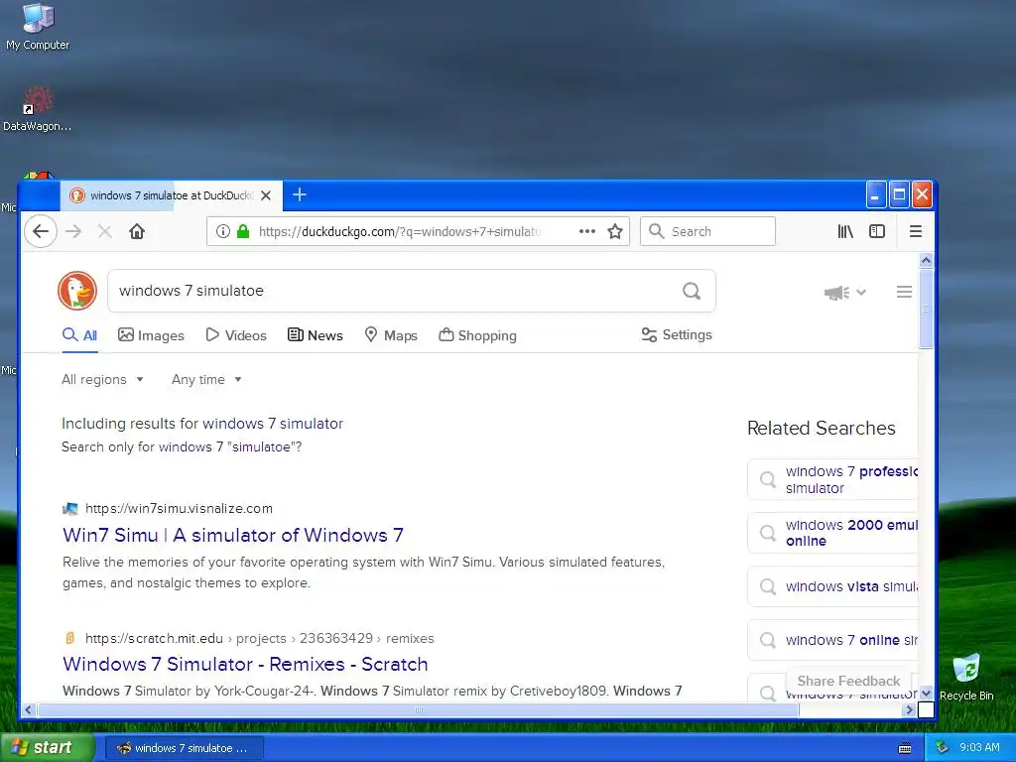Click the horizontal scrollbar thumb
Screen dimensions: 1016x762
pos(419,710)
